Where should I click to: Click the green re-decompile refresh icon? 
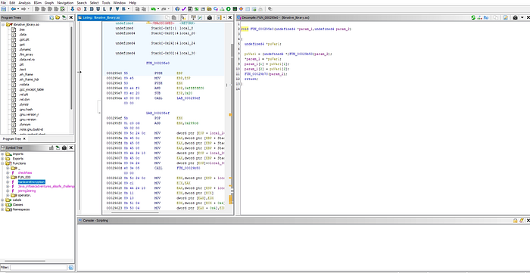(473, 17)
